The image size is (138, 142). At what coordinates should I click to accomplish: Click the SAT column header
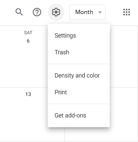pyautogui.click(x=28, y=33)
